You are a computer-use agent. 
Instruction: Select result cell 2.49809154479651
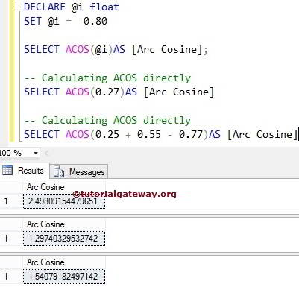[x=64, y=201]
